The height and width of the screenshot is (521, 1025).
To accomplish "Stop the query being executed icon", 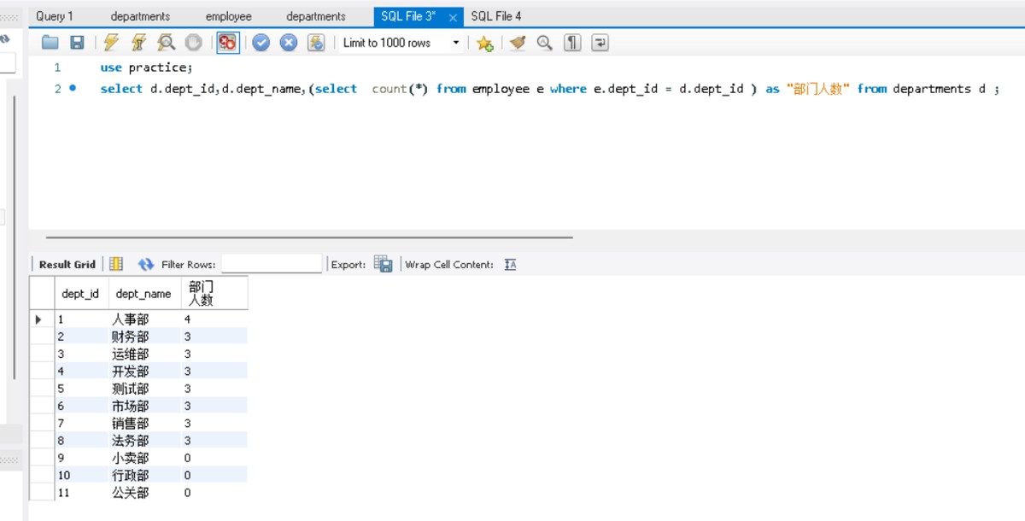I will tap(194, 43).
